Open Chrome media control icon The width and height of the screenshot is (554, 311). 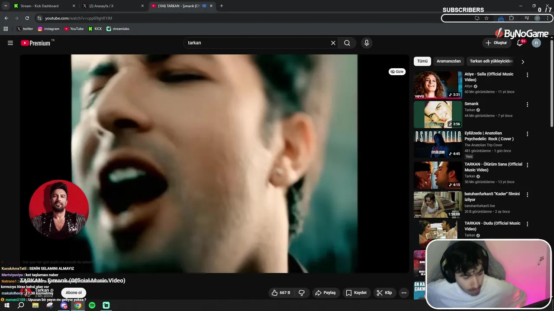coord(527,18)
